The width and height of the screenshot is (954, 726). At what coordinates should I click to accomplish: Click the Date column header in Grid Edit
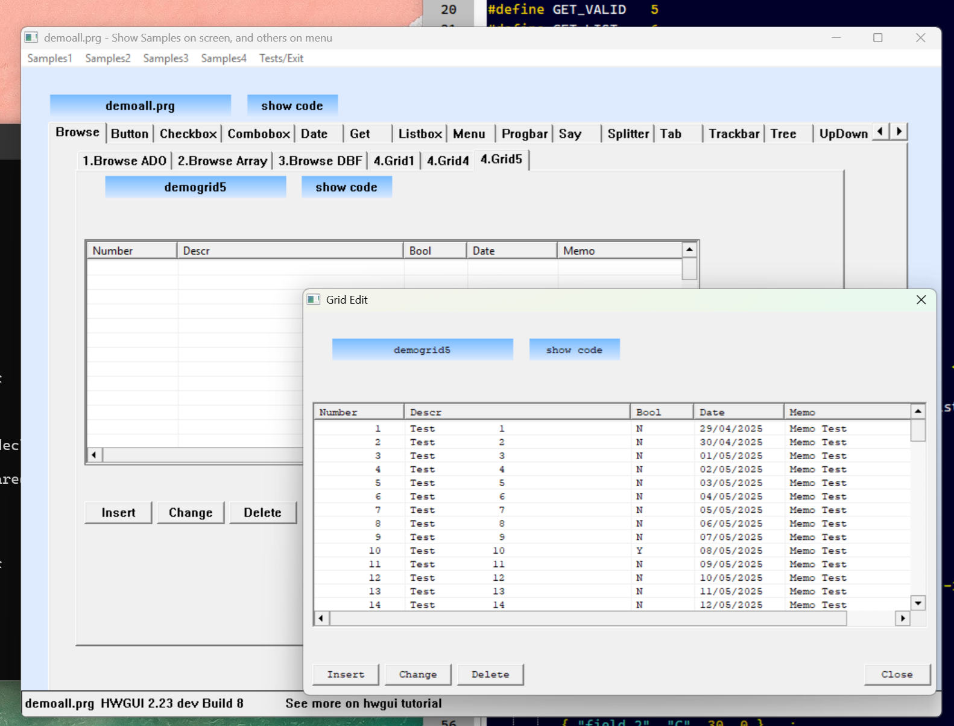point(737,412)
